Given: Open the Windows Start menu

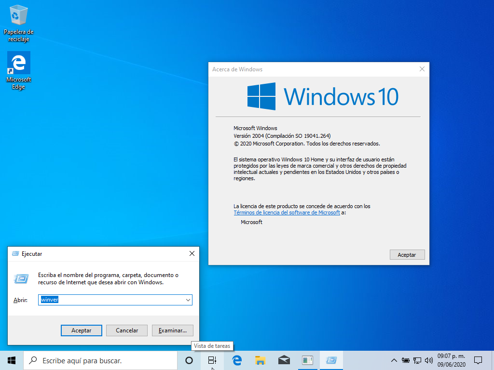Looking at the screenshot, I should point(12,360).
